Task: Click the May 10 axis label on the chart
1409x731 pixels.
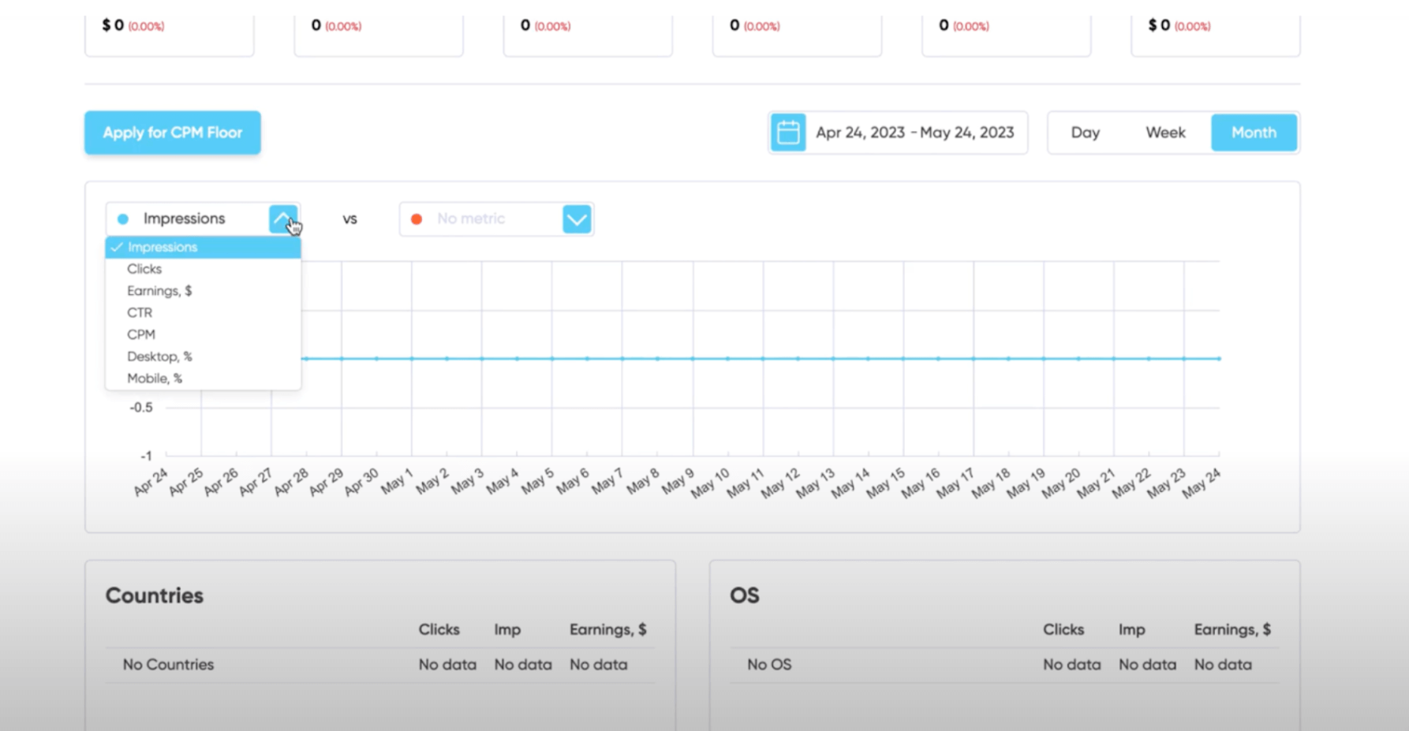Action: click(710, 483)
